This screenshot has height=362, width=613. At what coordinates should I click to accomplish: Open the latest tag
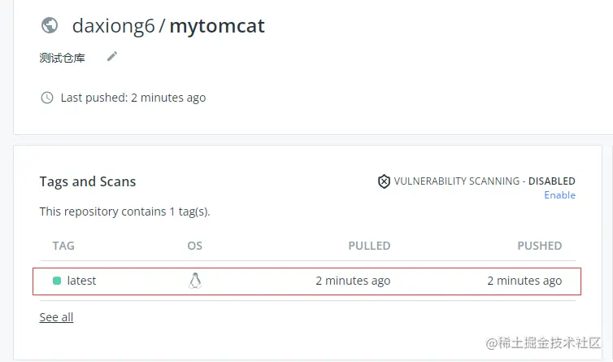click(81, 281)
